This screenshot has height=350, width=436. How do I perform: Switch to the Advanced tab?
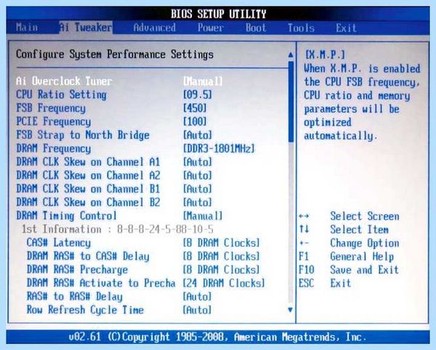coord(154,28)
